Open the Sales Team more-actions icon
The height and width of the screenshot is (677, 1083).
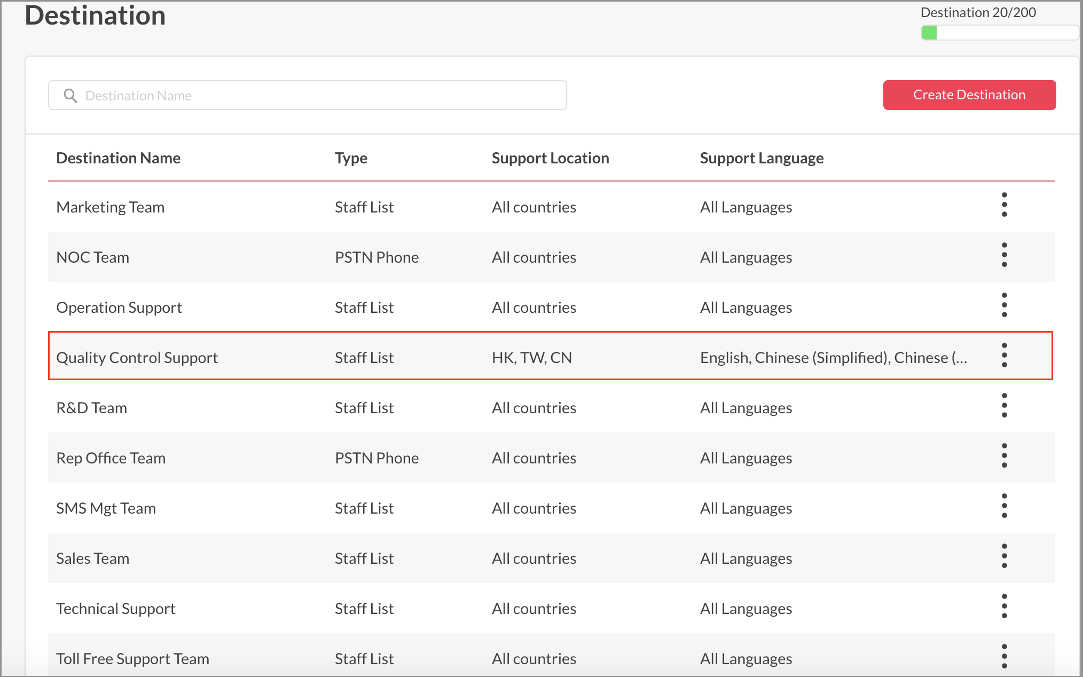1004,556
